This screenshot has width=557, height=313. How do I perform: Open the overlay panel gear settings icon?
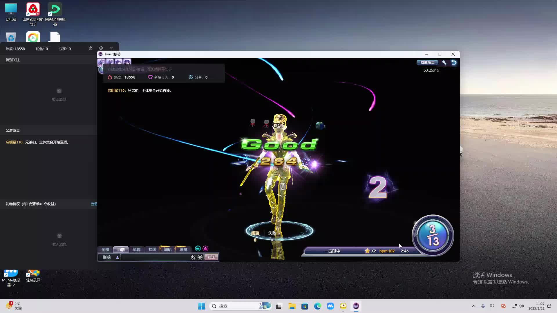(101, 48)
